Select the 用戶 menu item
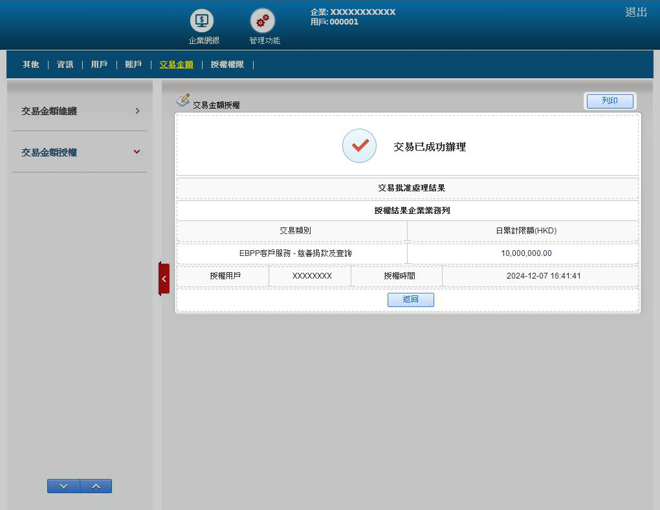 click(99, 65)
